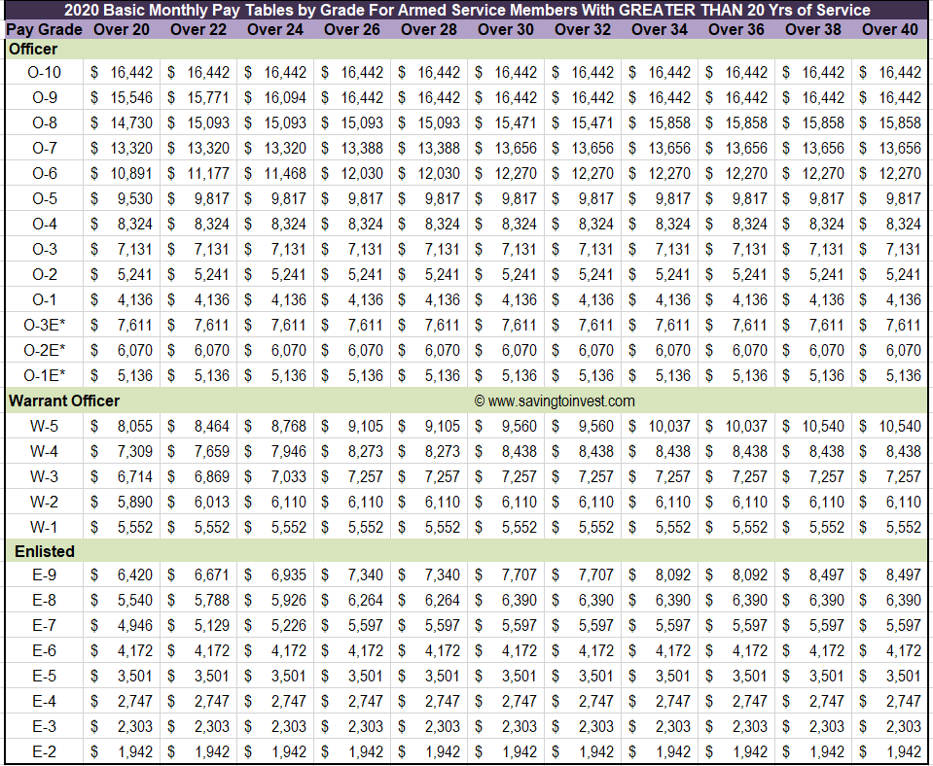Select the O-4 pay grade row label
This screenshot has height=766, width=933.
(44, 225)
